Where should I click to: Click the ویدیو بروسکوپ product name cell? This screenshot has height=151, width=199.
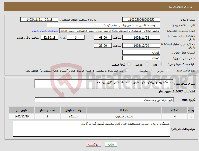click(x=124, y=116)
